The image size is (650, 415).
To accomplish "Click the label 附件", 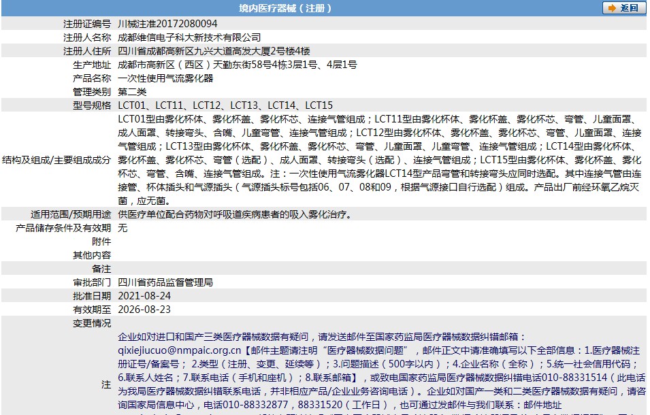I will pyautogui.click(x=101, y=242).
